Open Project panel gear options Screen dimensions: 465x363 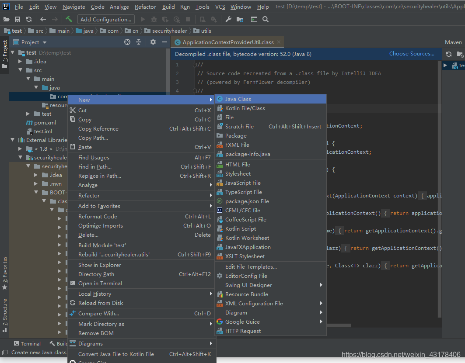tap(153, 42)
